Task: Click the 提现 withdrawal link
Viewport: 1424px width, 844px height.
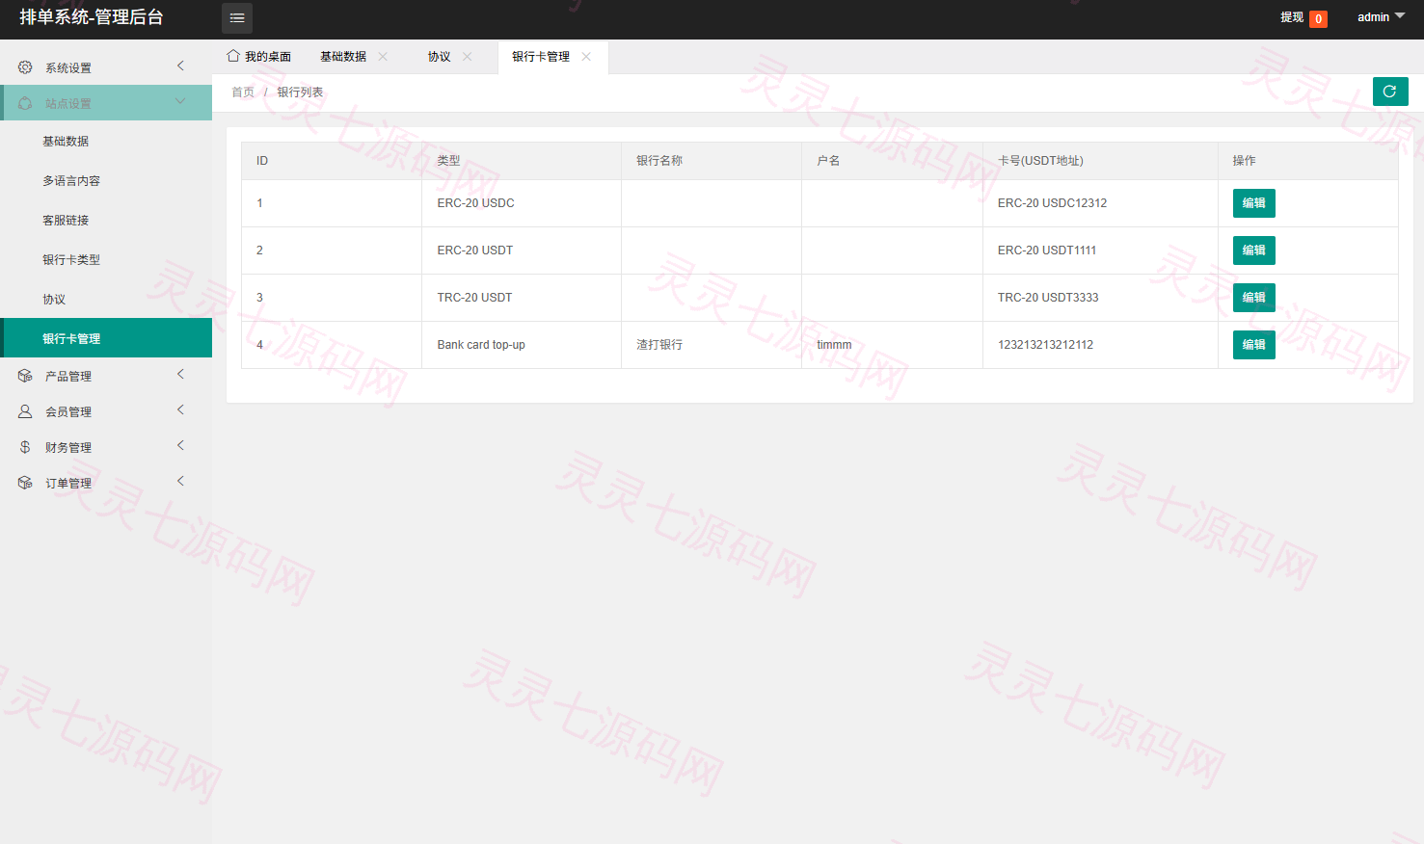Action: coord(1292,17)
